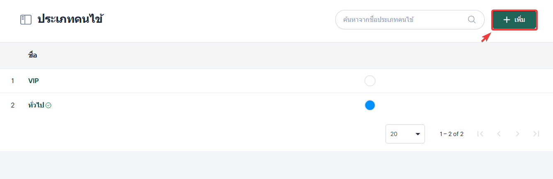Click the check icon beside ทั่วไป
Image resolution: width=553 pixels, height=179 pixels.
pyautogui.click(x=49, y=105)
